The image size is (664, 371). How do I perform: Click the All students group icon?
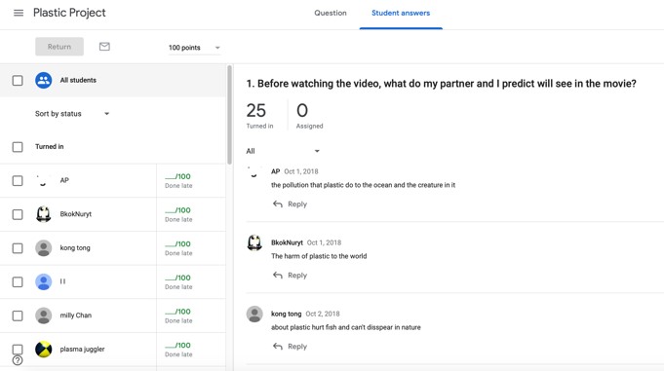pos(44,81)
